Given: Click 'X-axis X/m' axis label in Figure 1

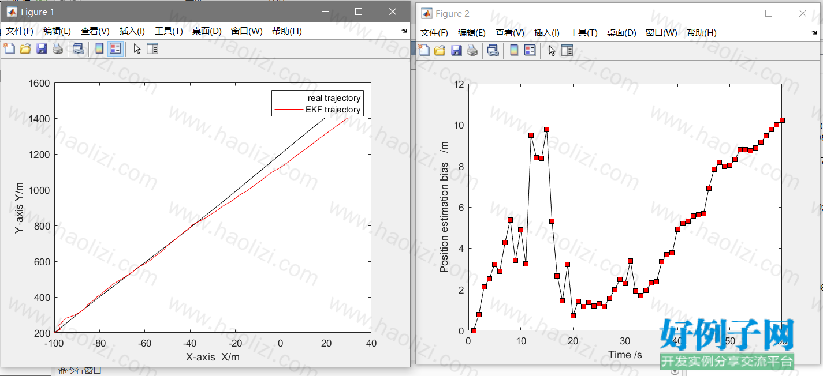Looking at the screenshot, I should point(213,357).
